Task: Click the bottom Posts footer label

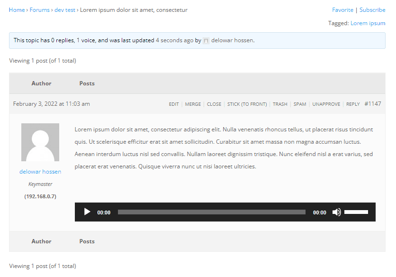Action: point(87,241)
